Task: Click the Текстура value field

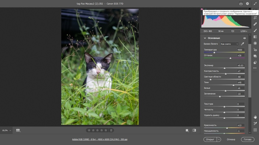Action: [241, 104]
